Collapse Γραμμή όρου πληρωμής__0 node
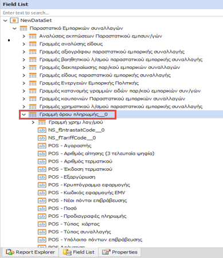 coord(24,114)
